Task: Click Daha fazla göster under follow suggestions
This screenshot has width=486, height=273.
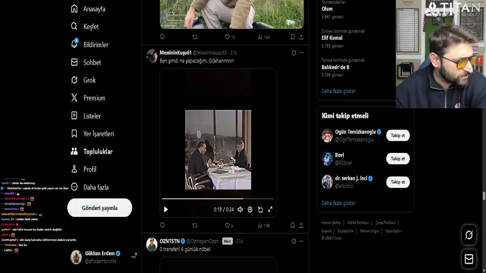Action: (x=338, y=203)
